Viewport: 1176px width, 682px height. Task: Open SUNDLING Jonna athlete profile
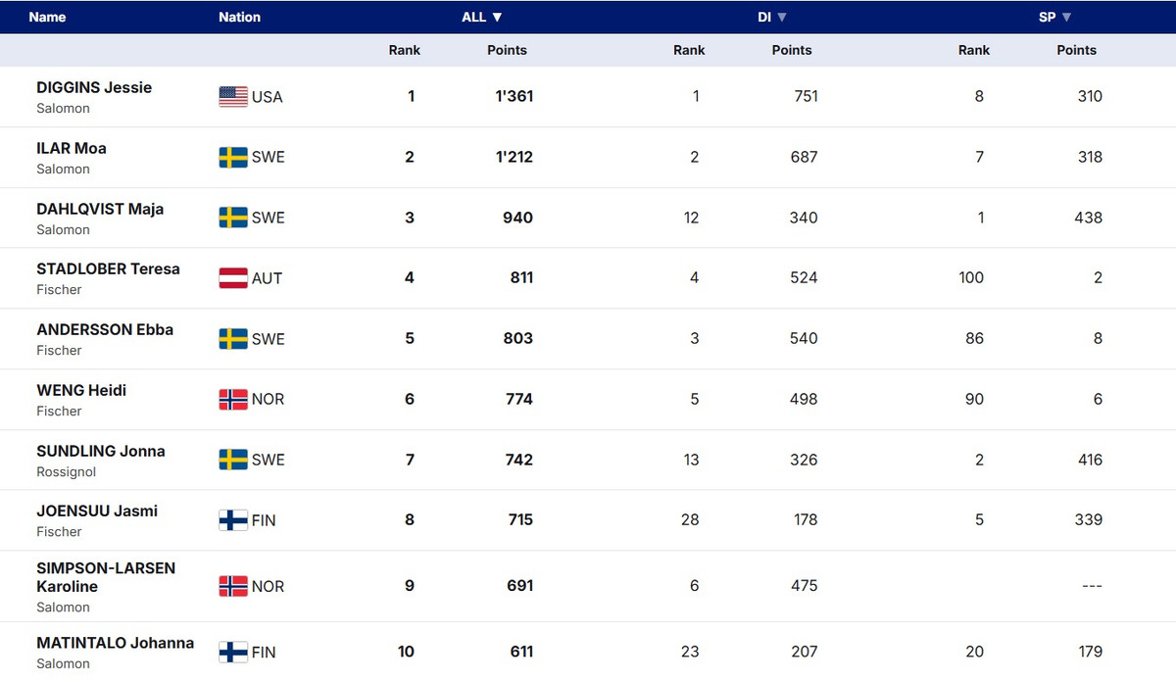[101, 451]
